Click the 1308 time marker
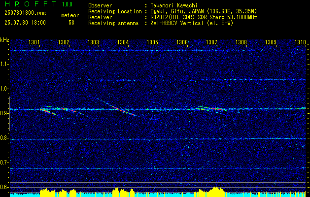The height and width of the screenshot is (197, 310). [241, 42]
